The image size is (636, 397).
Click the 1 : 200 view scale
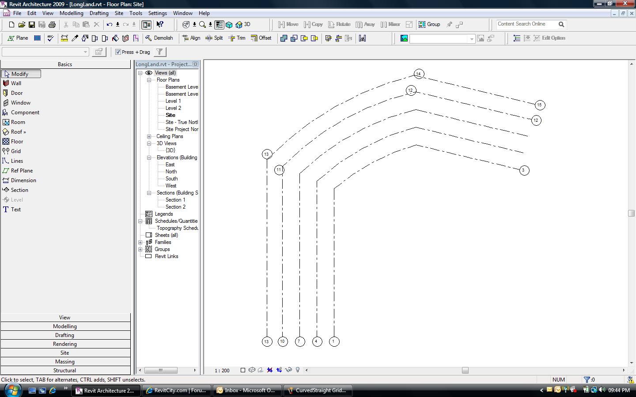click(x=222, y=371)
